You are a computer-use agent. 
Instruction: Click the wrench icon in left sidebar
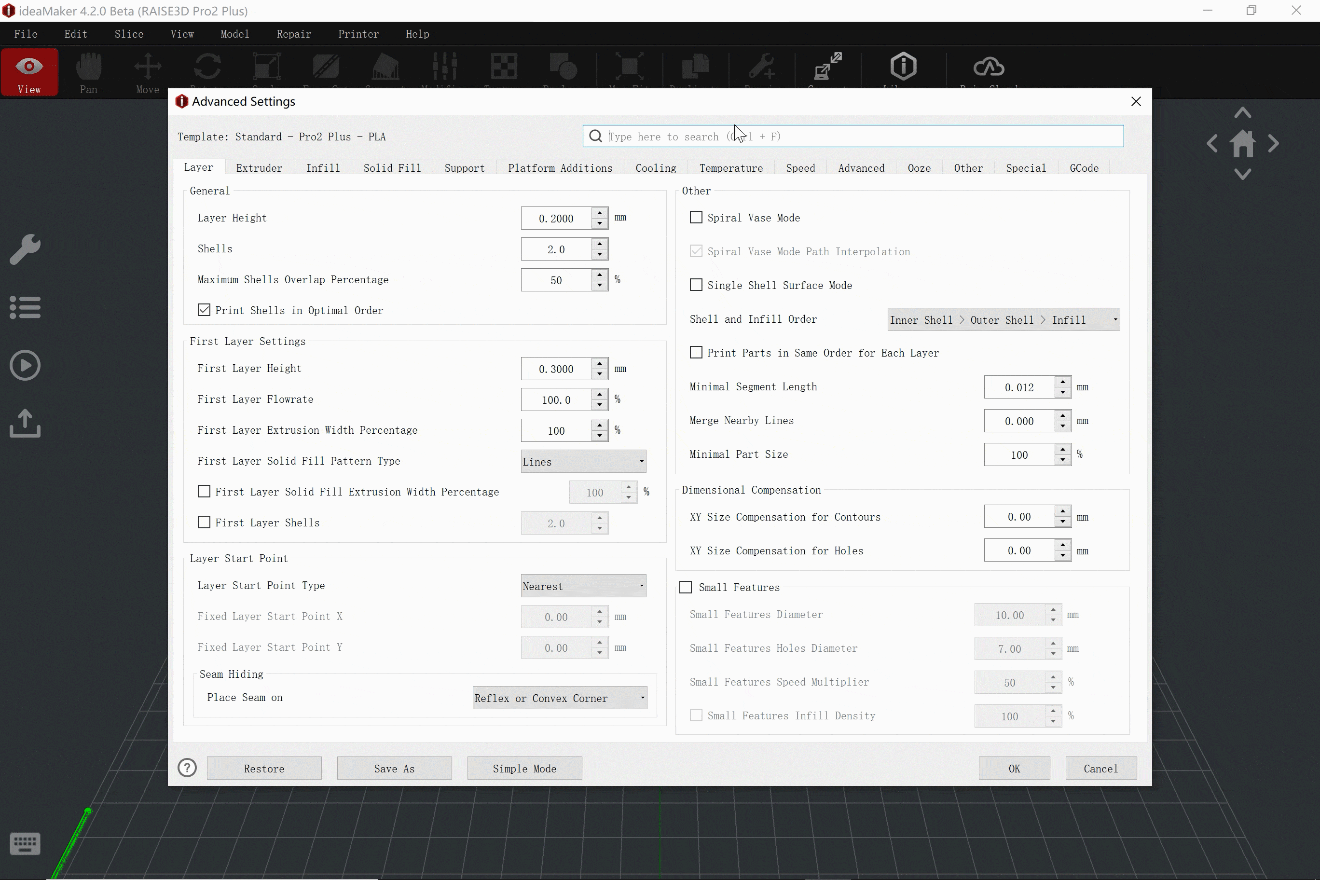pyautogui.click(x=25, y=248)
